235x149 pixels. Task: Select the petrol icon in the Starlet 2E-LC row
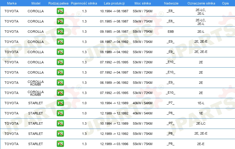click(x=60, y=123)
